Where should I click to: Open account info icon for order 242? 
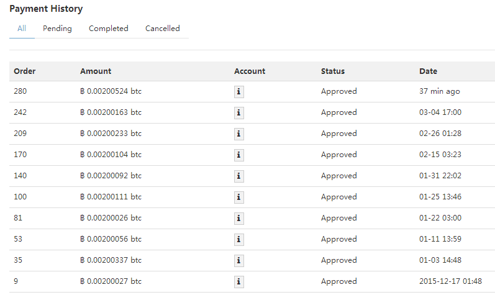[239, 113]
